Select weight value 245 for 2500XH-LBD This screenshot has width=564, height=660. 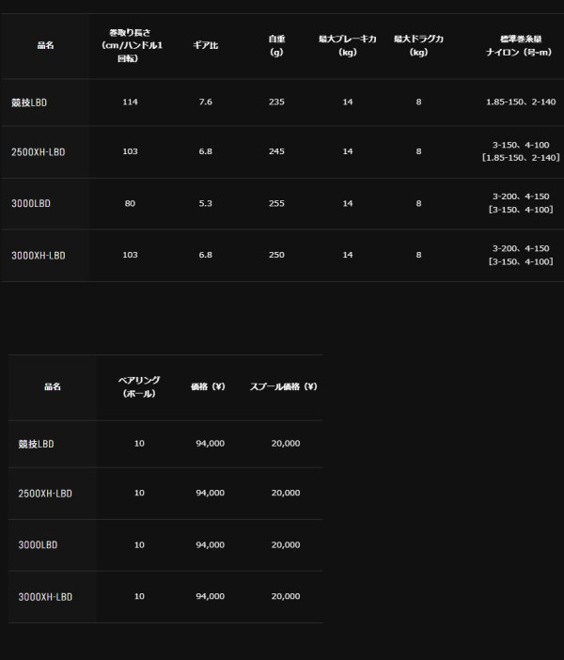point(276,151)
